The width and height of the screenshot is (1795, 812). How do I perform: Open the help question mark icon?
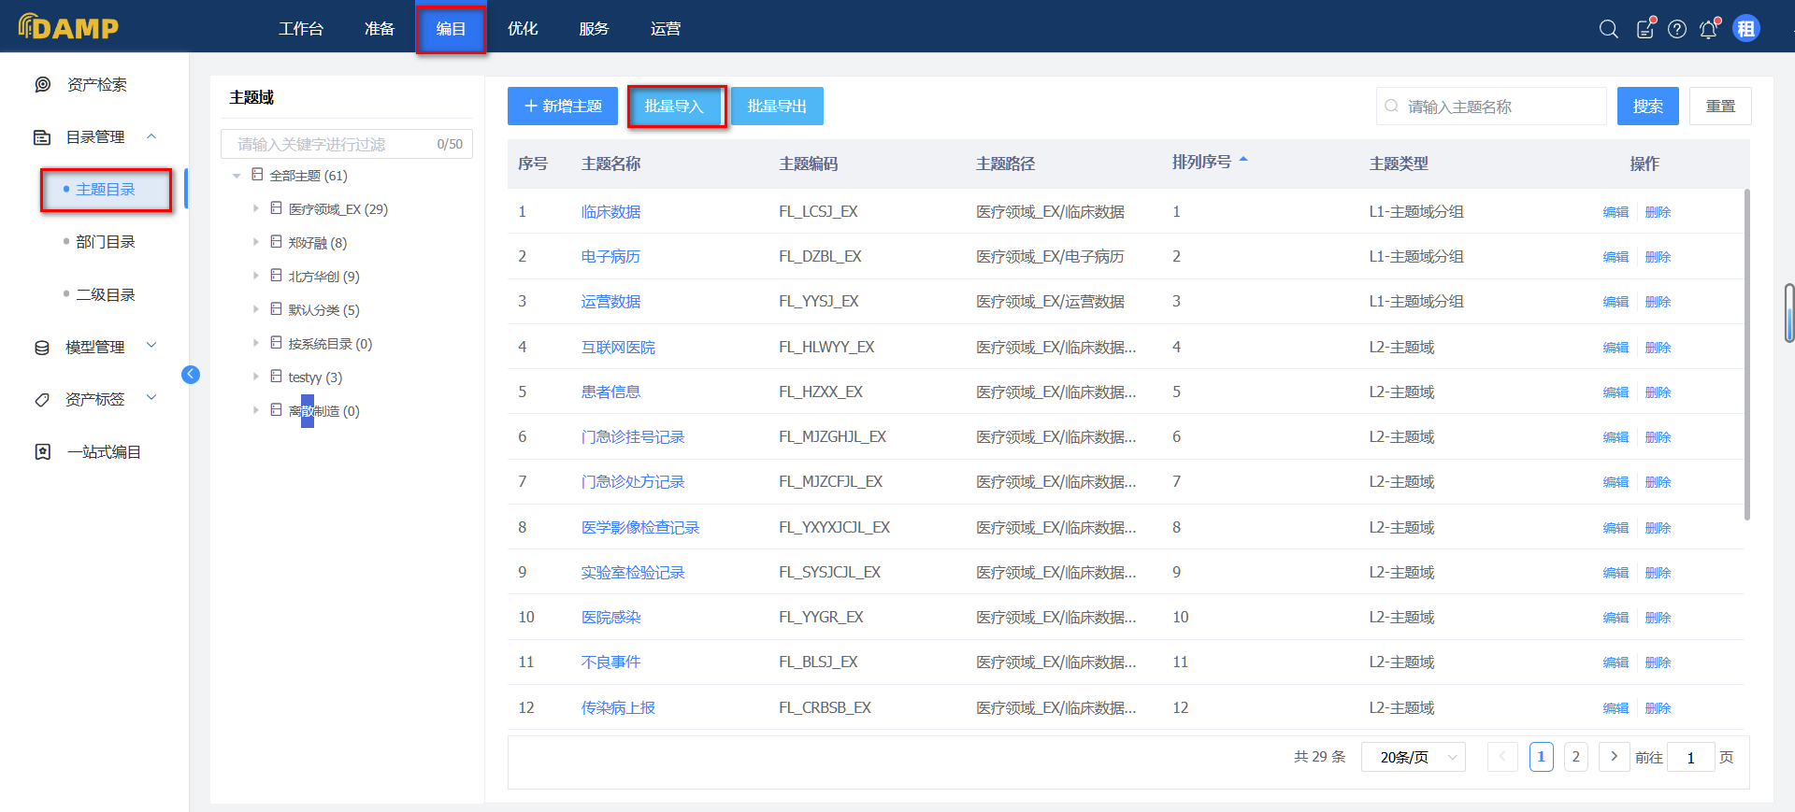coord(1677,29)
